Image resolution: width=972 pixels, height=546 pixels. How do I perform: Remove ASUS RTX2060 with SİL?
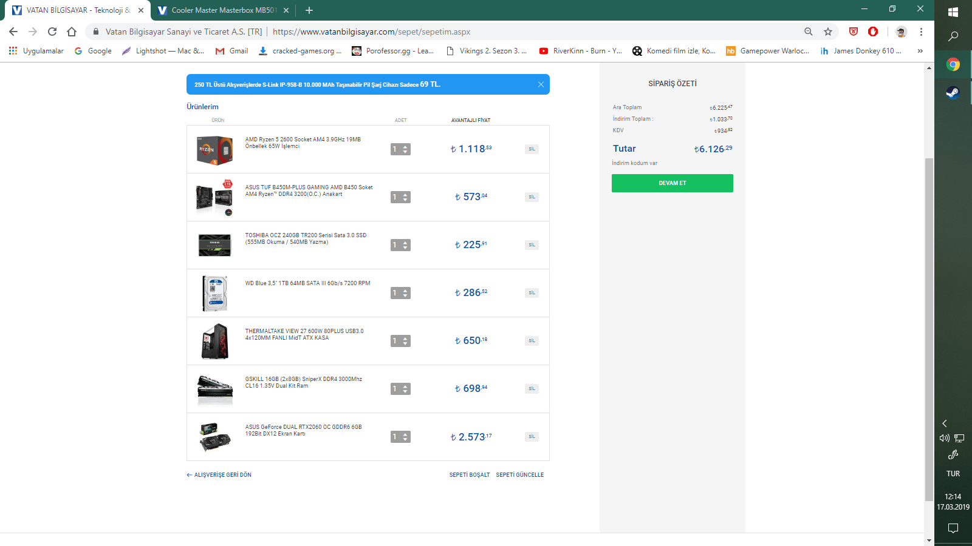pos(532,437)
